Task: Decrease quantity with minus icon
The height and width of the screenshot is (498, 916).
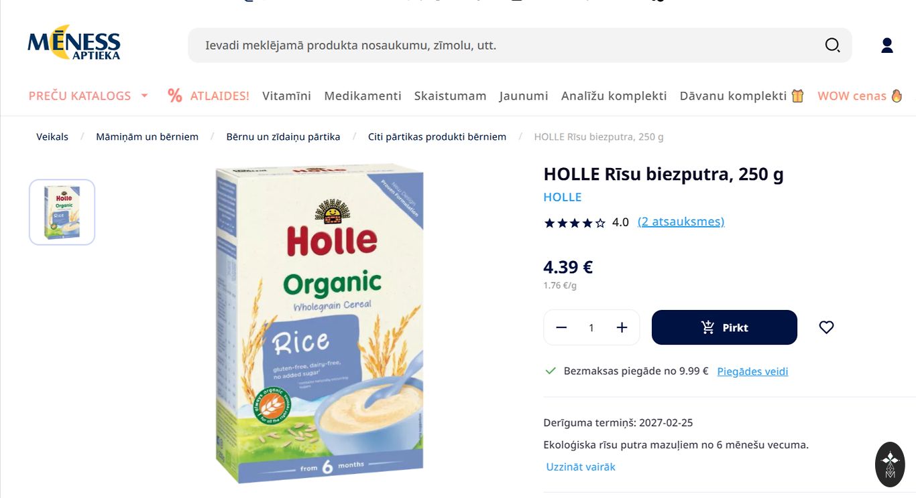Action: point(561,327)
